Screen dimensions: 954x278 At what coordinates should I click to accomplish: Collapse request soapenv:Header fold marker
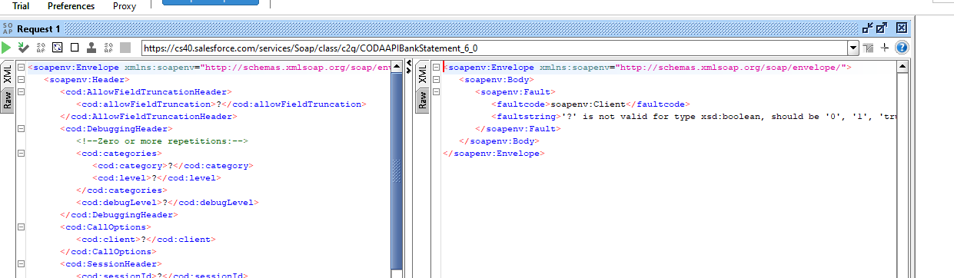21,79
